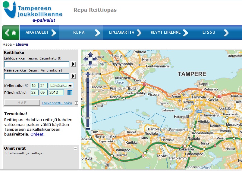
Task: Open the Lähtöaika dropdown
Action: (x=71, y=86)
